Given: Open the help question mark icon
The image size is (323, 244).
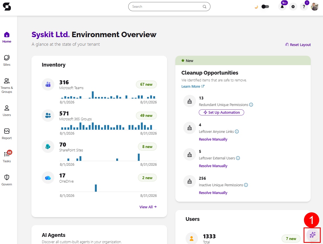Looking at the screenshot, I should [x=304, y=7].
